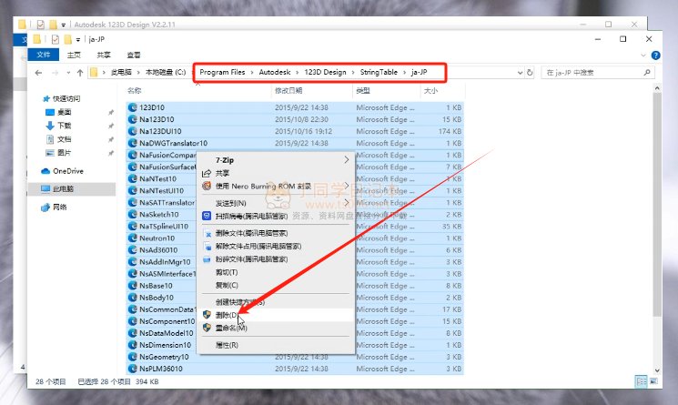
Task: Refresh the ja-JP folder view
Action: point(530,73)
